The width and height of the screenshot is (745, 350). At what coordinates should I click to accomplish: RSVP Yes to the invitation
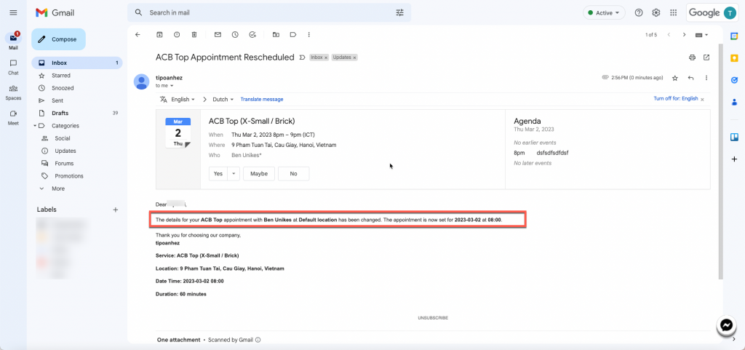[x=218, y=174]
